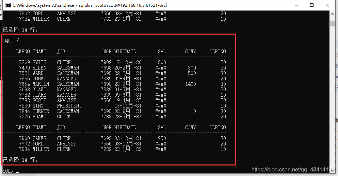
Task: Click the cmd.exe icon in title bar
Action: 8,5
